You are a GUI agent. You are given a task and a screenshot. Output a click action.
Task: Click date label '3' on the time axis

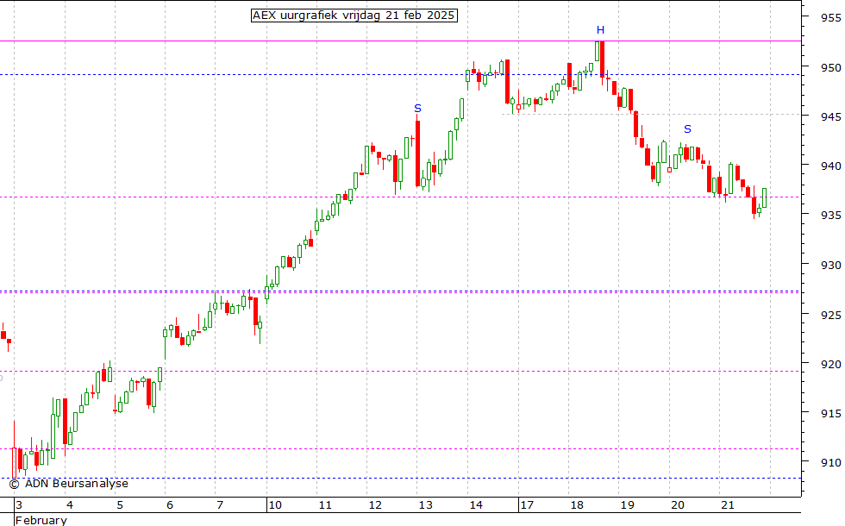[x=19, y=505]
